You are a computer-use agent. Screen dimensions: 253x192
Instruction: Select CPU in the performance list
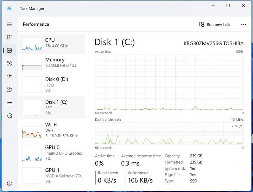point(52,44)
